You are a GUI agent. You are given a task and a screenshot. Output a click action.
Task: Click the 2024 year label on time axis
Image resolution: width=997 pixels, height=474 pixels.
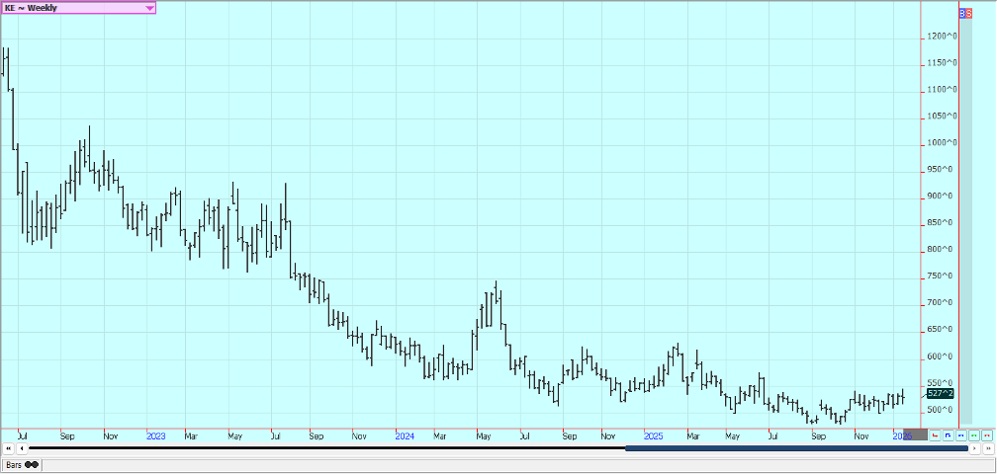(x=404, y=434)
